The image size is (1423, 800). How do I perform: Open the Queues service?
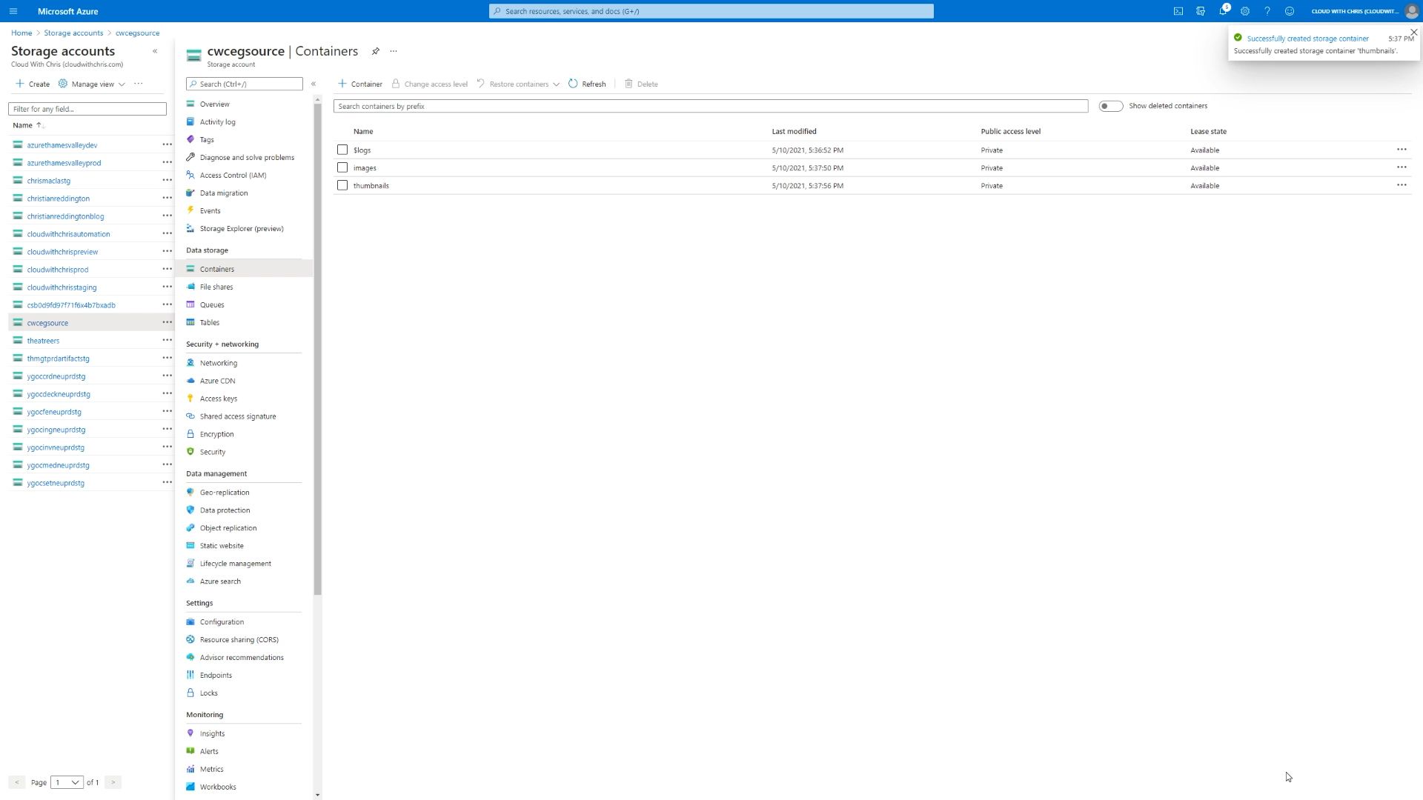212,304
